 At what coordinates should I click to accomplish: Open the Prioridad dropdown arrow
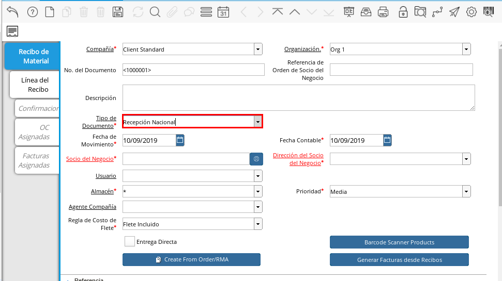click(466, 191)
